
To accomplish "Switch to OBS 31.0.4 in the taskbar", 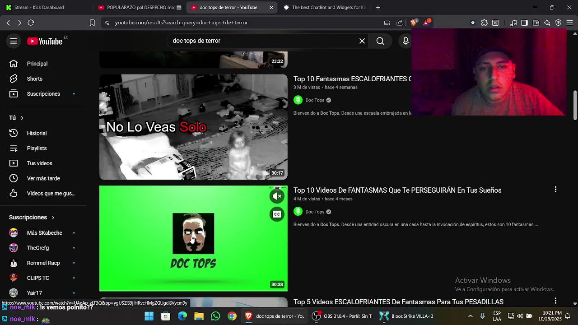I will (343, 316).
